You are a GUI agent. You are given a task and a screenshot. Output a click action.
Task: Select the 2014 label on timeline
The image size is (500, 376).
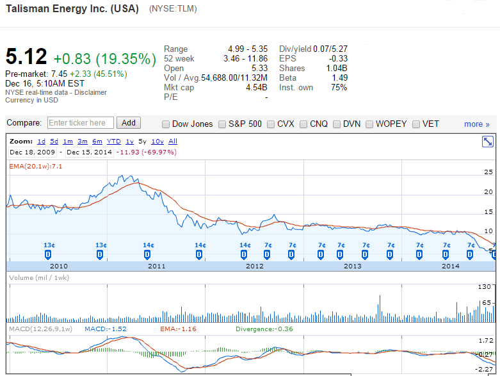tap(450, 266)
